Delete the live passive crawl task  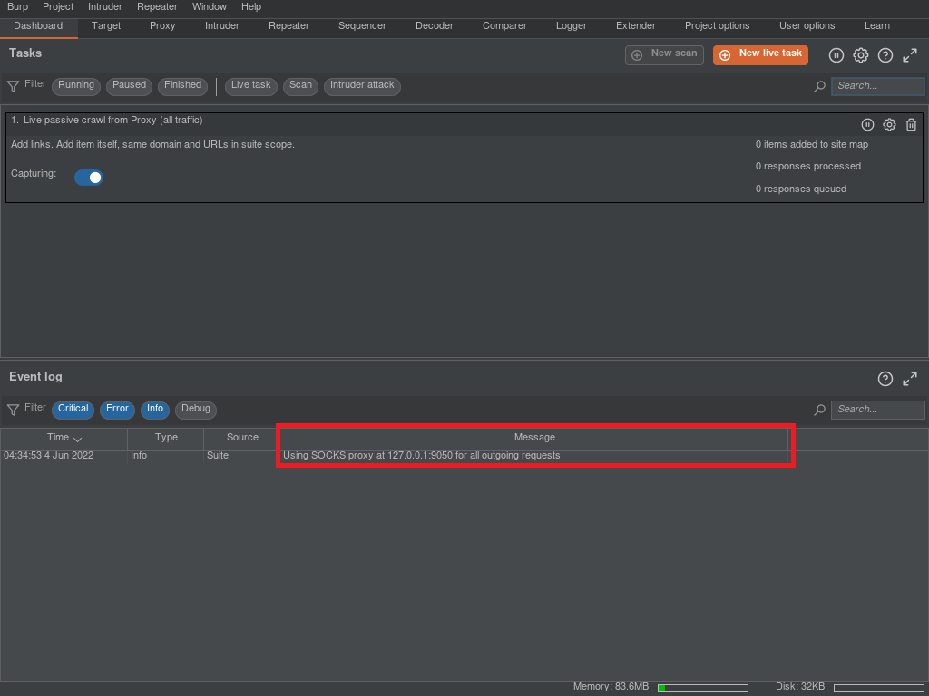(911, 124)
